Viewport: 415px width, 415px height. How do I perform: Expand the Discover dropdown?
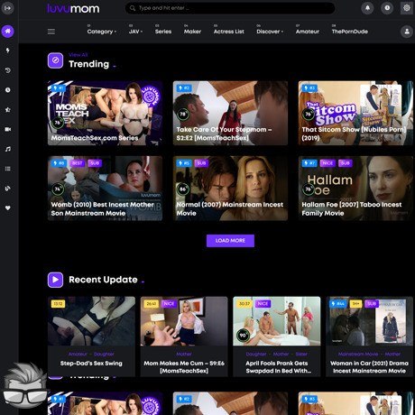270,32
